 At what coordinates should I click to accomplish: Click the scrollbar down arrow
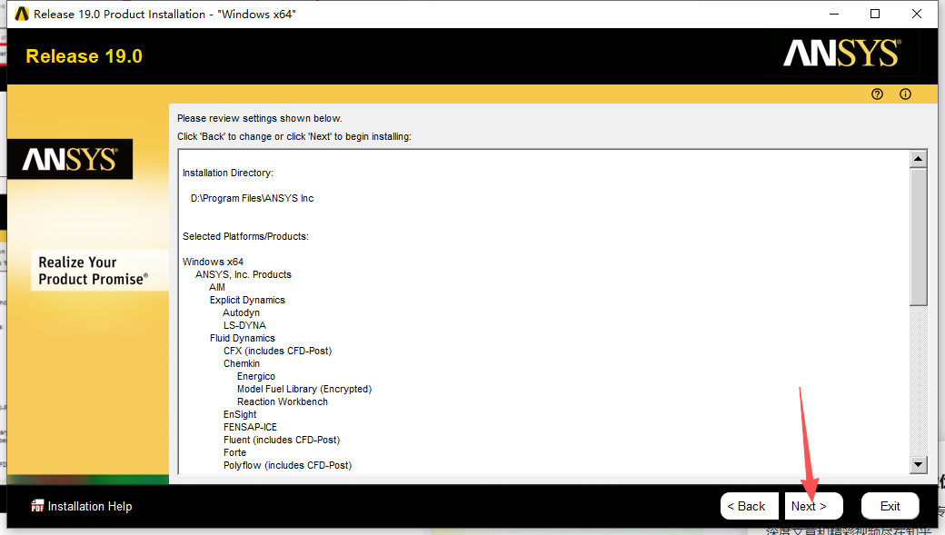[x=919, y=463]
